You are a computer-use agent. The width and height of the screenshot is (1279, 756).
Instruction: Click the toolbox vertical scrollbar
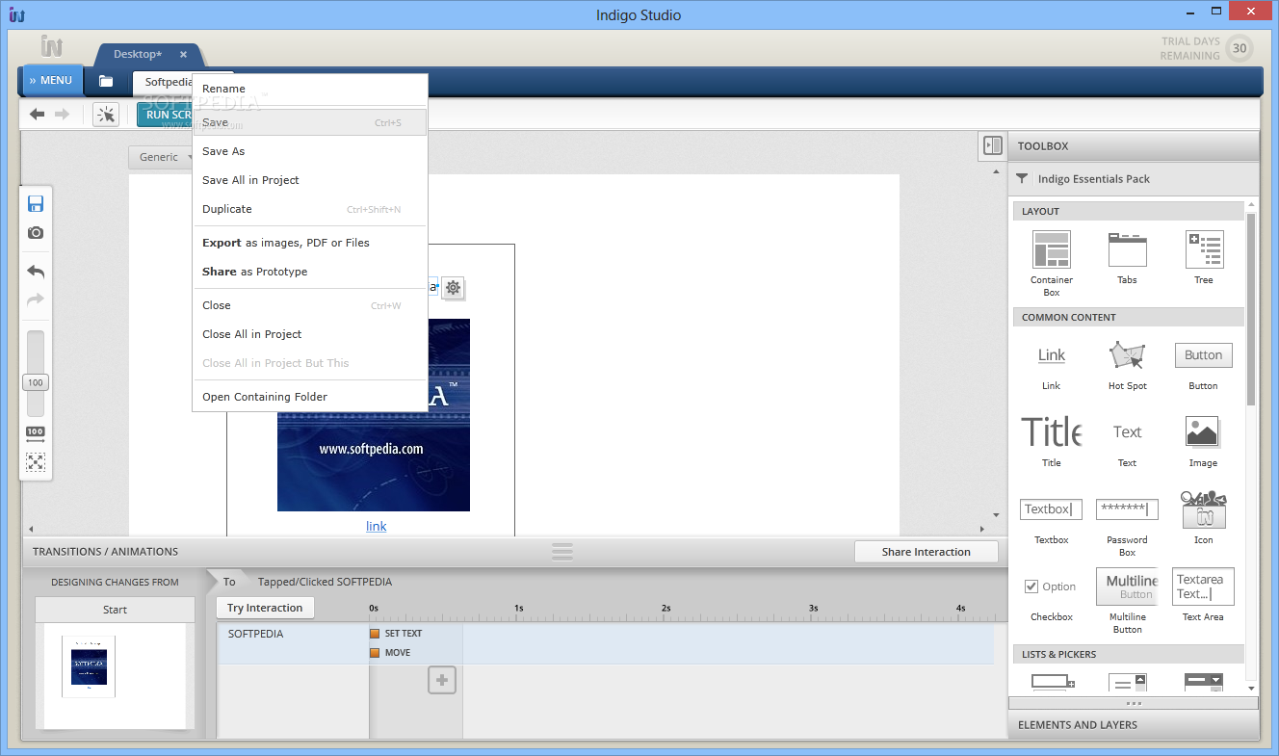click(x=1251, y=308)
